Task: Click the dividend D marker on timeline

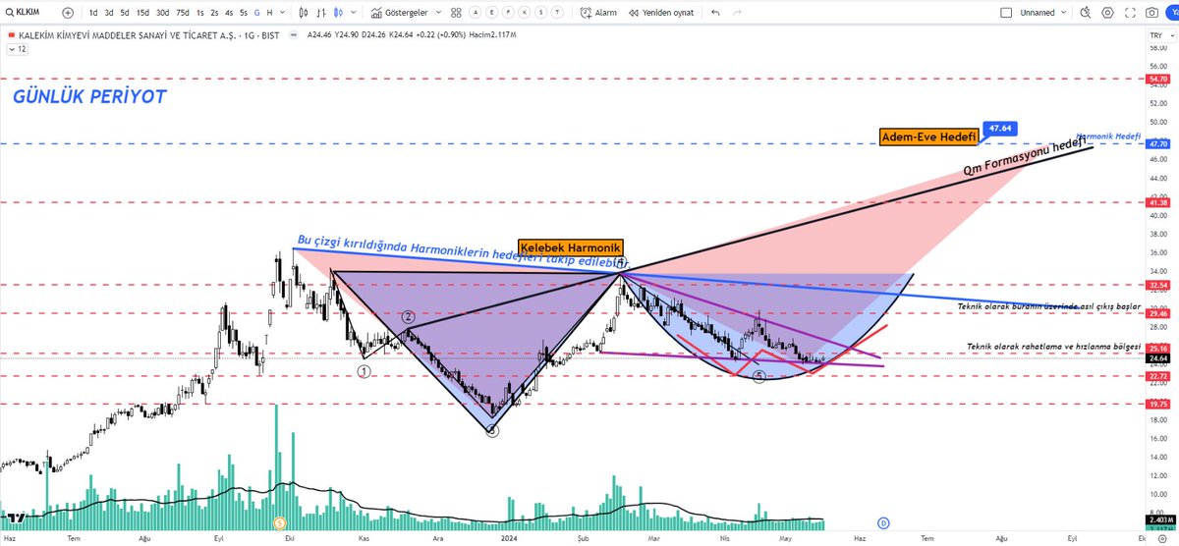Action: click(881, 522)
